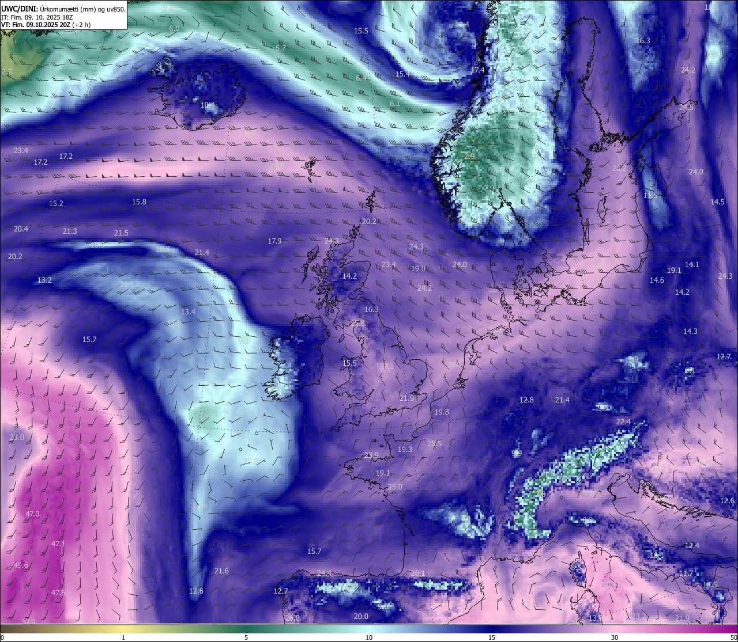Click the 25.0 value over western France
This screenshot has height=642, width=738.
click(x=395, y=487)
